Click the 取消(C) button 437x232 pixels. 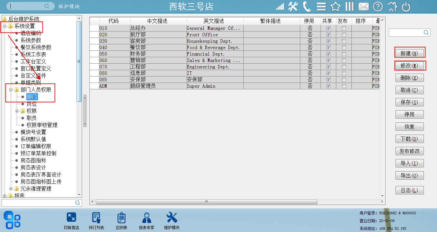(x=409, y=90)
